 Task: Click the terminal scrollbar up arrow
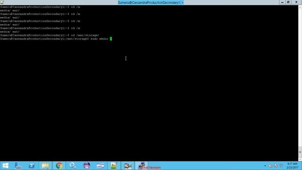pyautogui.click(x=300, y=7)
